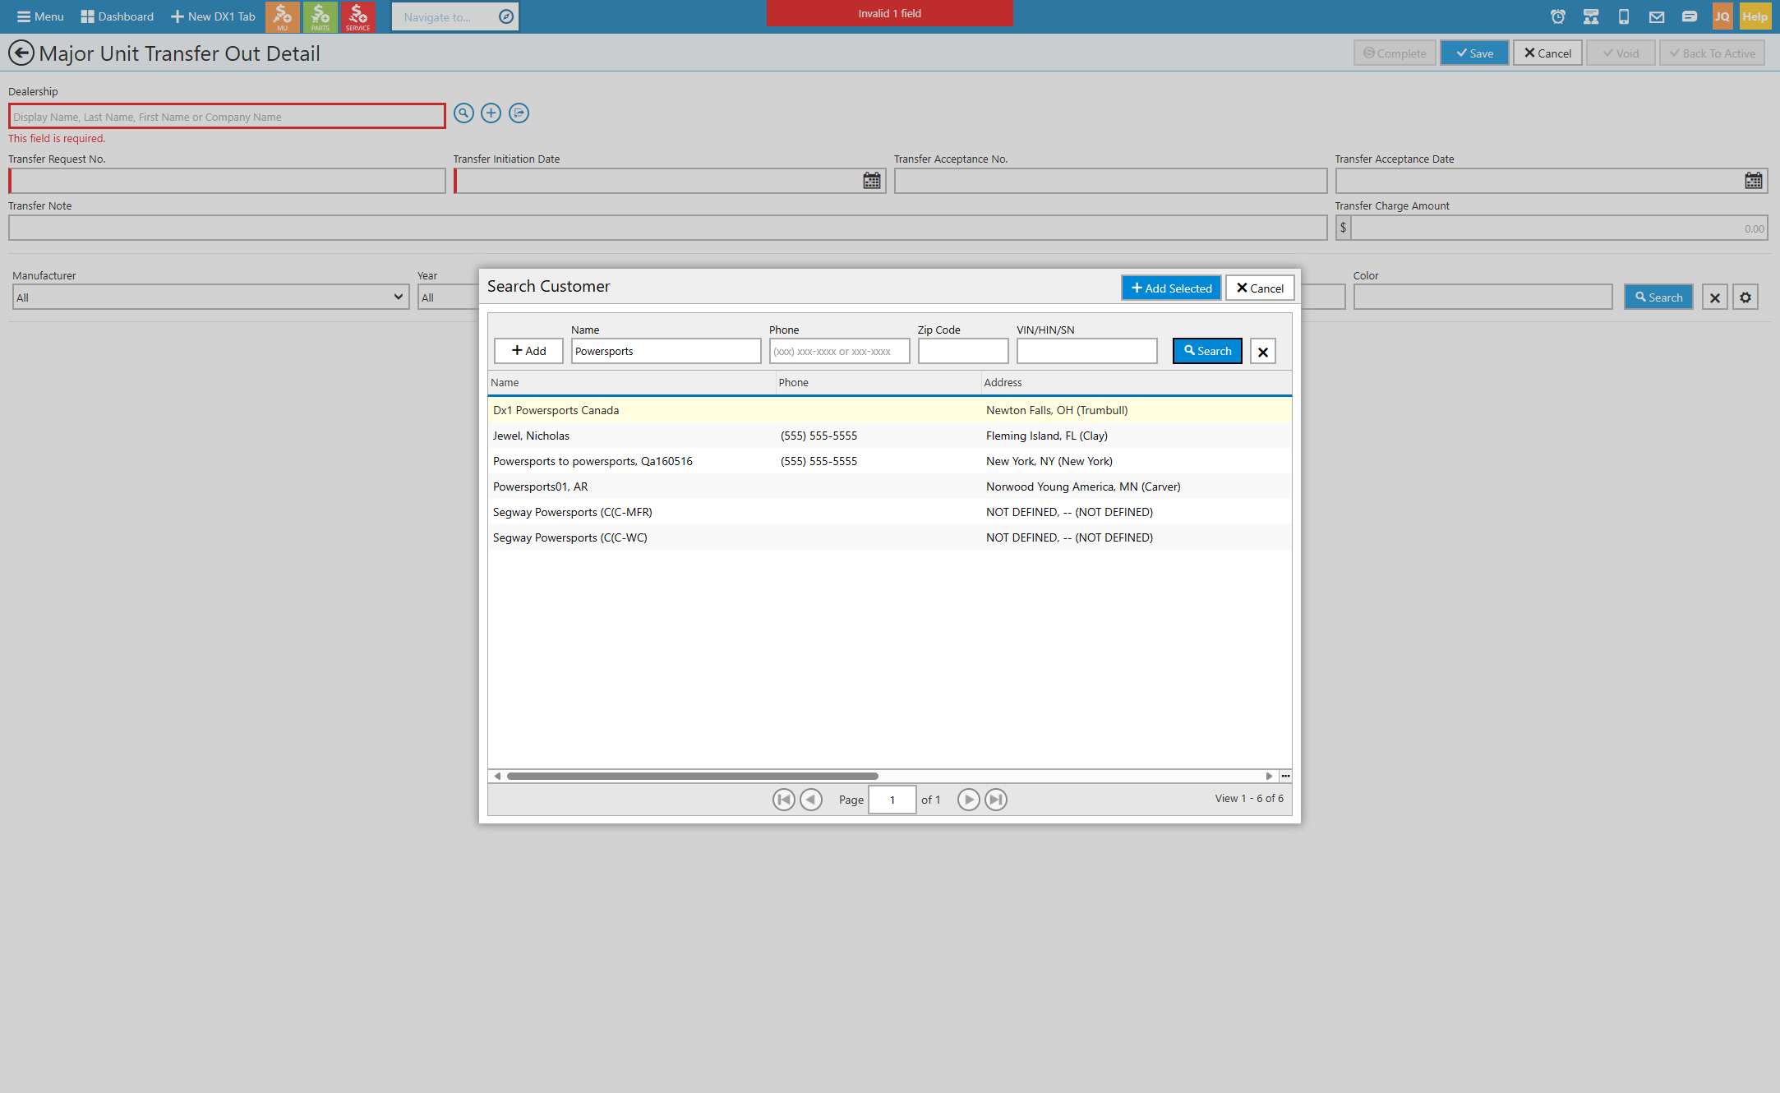
Task: Cancel the Search Customer dialog
Action: point(1260,288)
